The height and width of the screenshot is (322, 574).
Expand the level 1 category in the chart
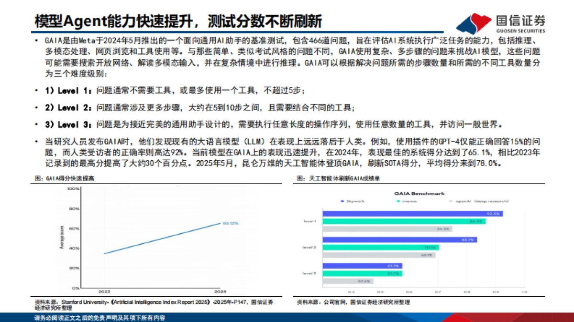click(x=309, y=221)
